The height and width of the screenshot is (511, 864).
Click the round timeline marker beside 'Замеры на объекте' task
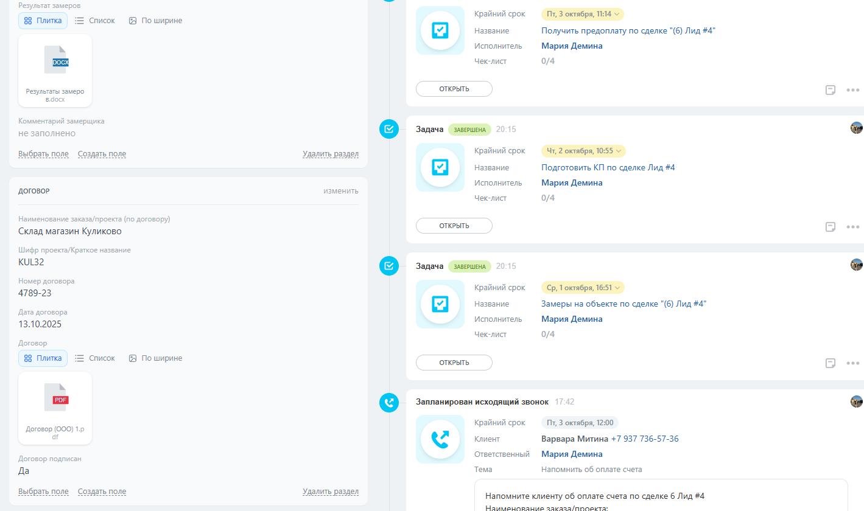[x=388, y=266]
